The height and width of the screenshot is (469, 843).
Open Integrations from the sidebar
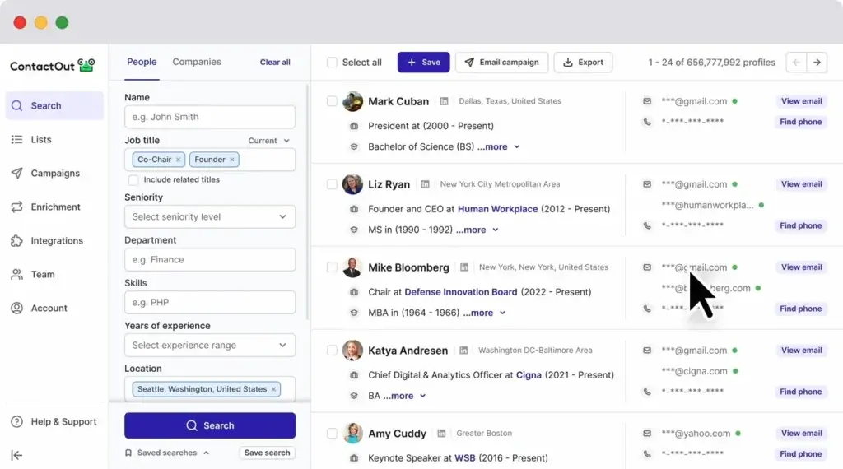[57, 241]
